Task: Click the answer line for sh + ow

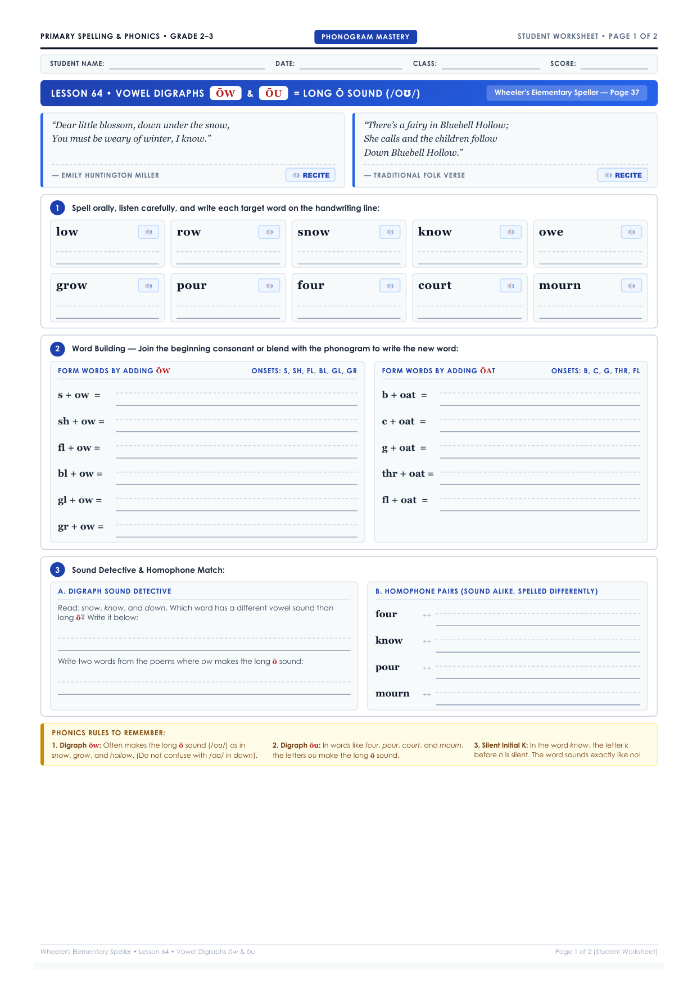Action: point(237,426)
